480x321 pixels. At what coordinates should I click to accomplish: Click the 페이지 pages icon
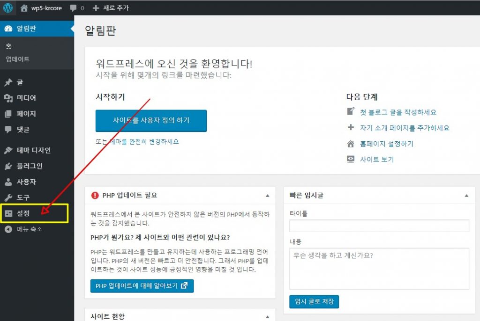coord(8,114)
